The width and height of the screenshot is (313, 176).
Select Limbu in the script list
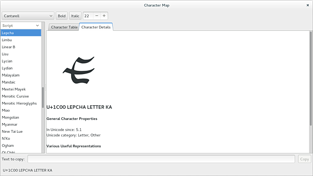(x=7, y=40)
